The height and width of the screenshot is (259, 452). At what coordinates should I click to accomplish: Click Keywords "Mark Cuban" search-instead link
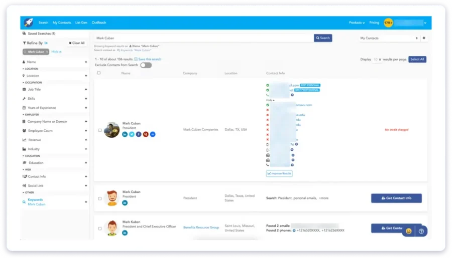click(x=134, y=50)
